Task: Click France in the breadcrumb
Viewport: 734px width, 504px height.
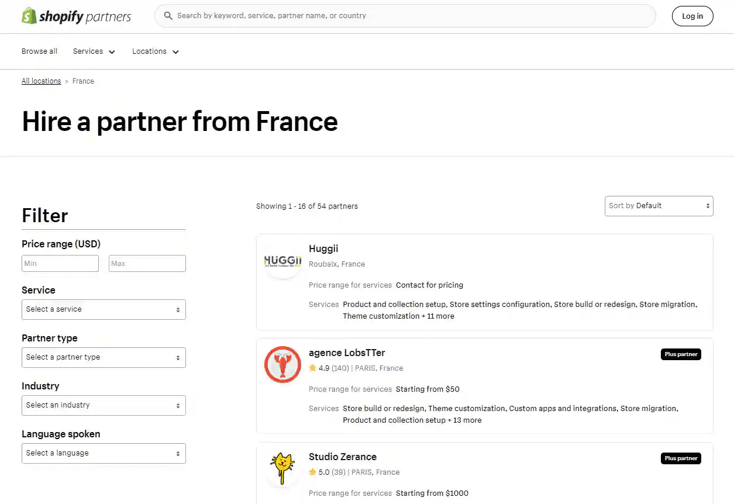Action: point(83,81)
